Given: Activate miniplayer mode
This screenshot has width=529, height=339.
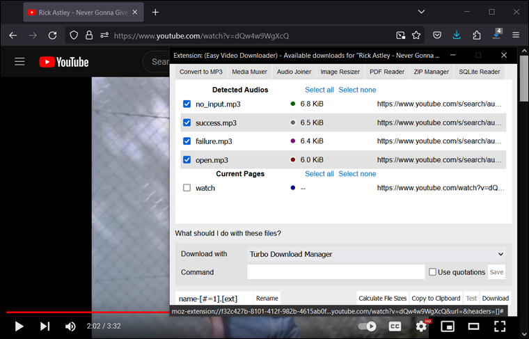Looking at the screenshot, I should [x=448, y=326].
